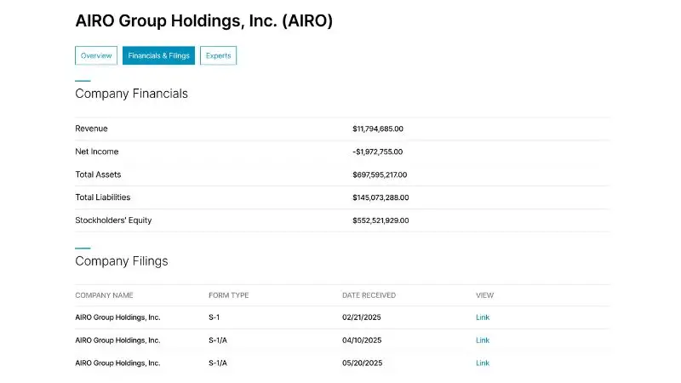Select the S-1/A cell in the 05/20/2025 row
The width and height of the screenshot is (681, 383).
pos(218,363)
